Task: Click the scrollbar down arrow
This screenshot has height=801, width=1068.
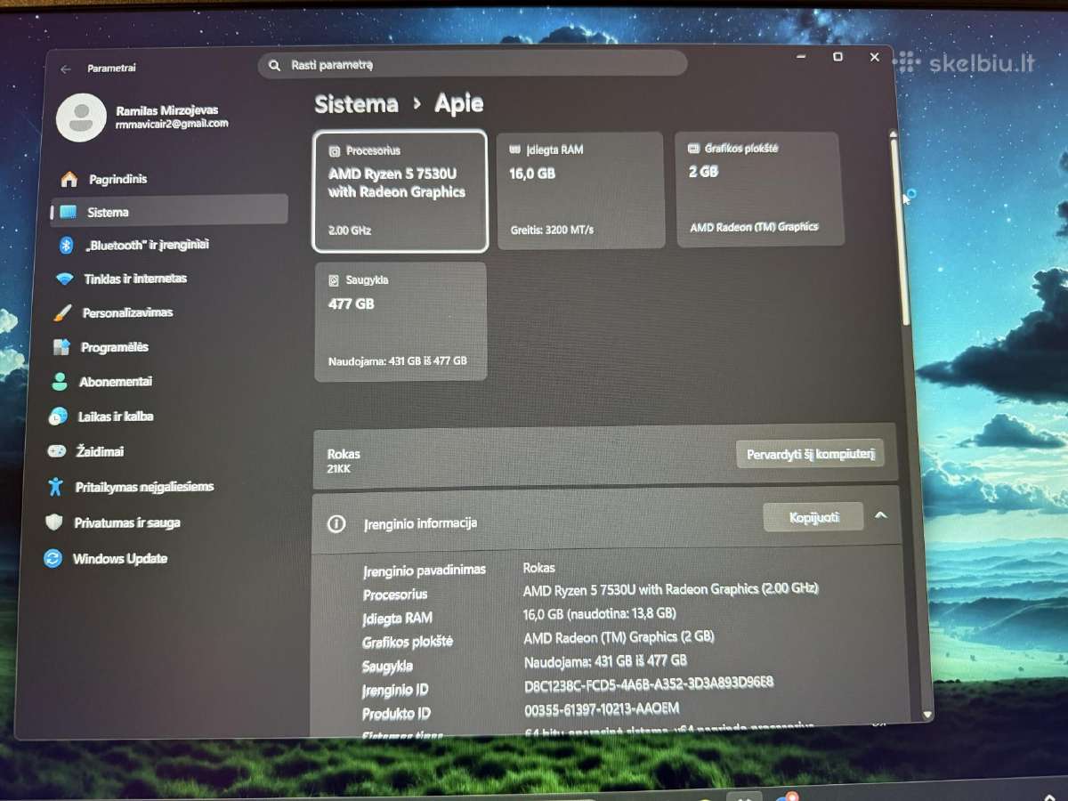Action: pos(926,714)
